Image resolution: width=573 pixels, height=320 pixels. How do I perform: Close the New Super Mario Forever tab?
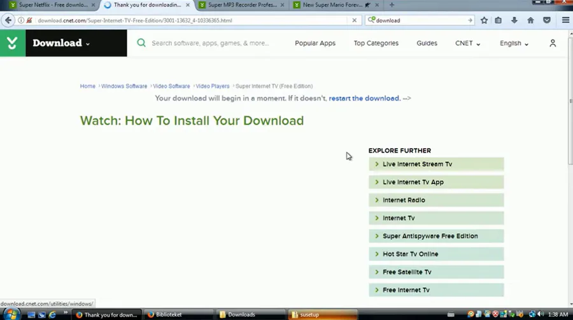(377, 5)
